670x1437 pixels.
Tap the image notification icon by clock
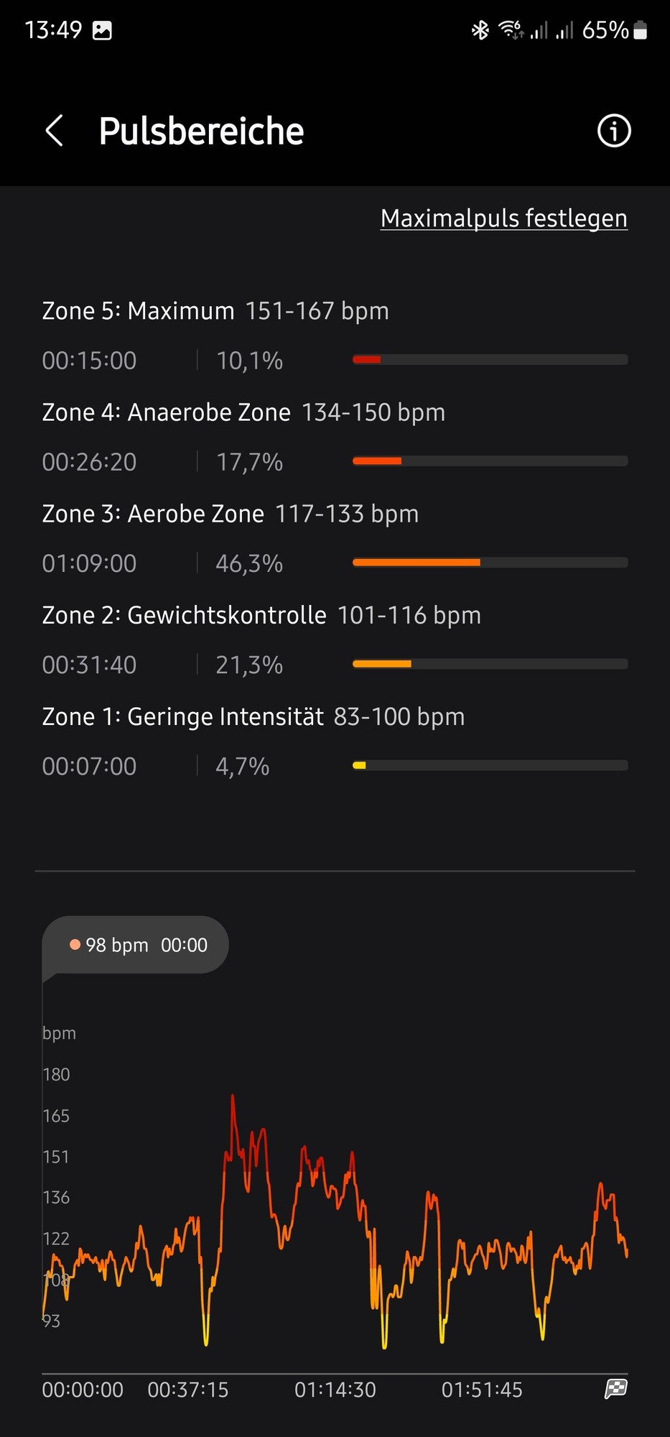102,30
